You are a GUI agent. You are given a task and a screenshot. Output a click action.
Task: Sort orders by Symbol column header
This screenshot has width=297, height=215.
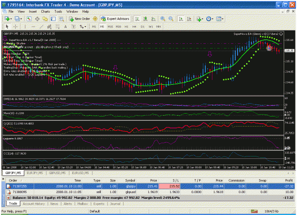[130, 180]
